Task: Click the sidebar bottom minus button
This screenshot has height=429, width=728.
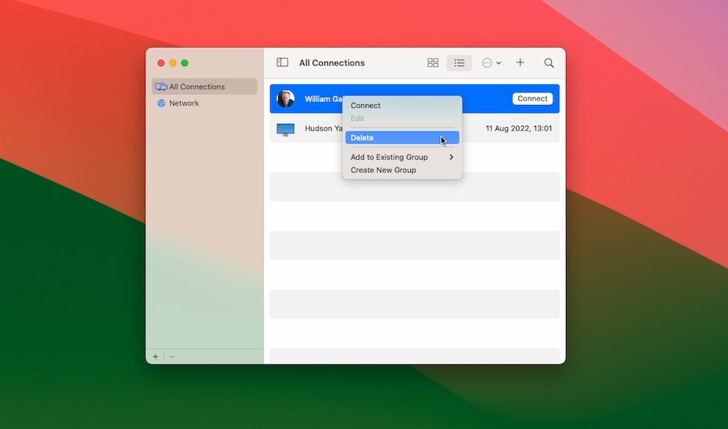Action: (x=172, y=356)
